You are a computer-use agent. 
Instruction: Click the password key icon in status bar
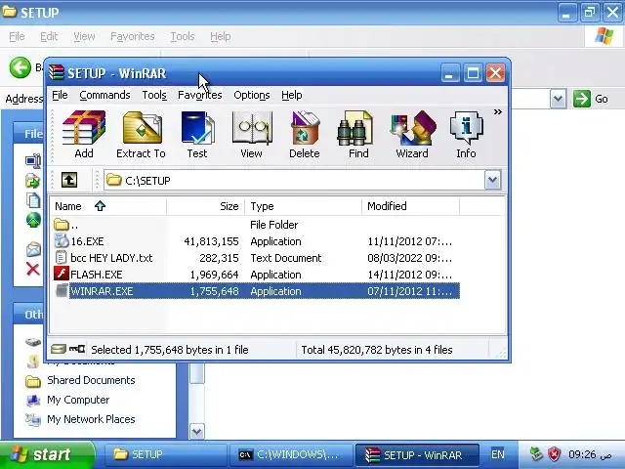77,350
